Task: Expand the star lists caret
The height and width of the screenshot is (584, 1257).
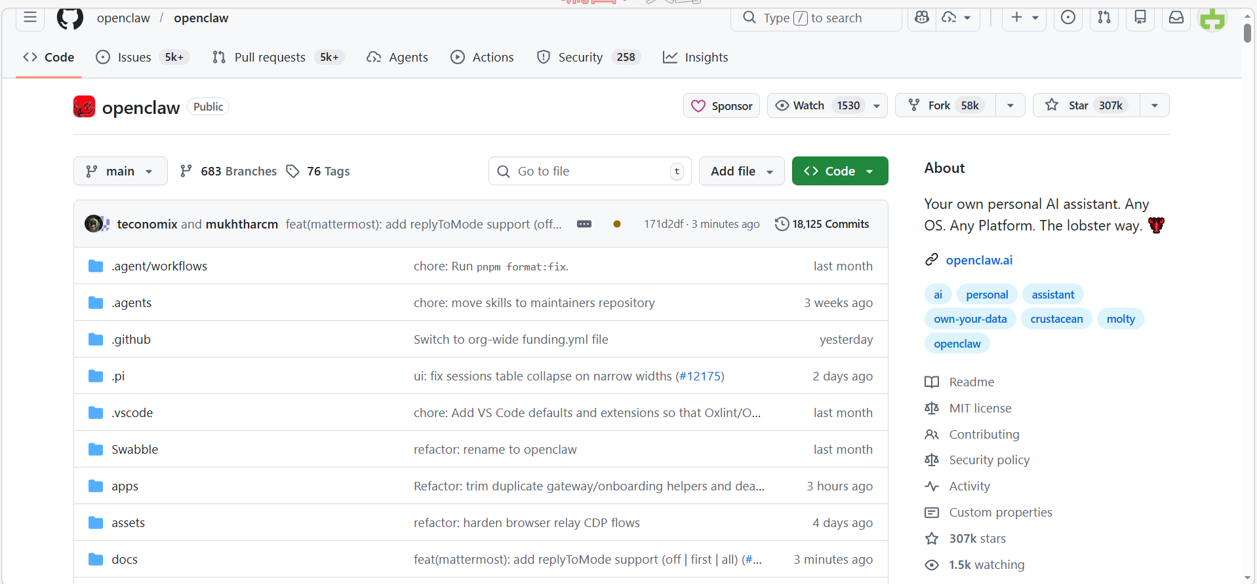Action: pyautogui.click(x=1155, y=105)
